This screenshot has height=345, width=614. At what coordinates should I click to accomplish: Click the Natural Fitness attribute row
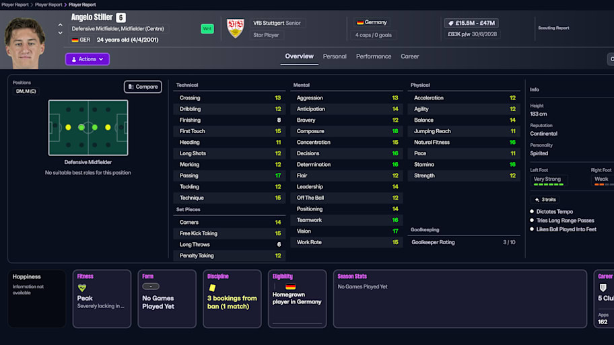[464, 143]
